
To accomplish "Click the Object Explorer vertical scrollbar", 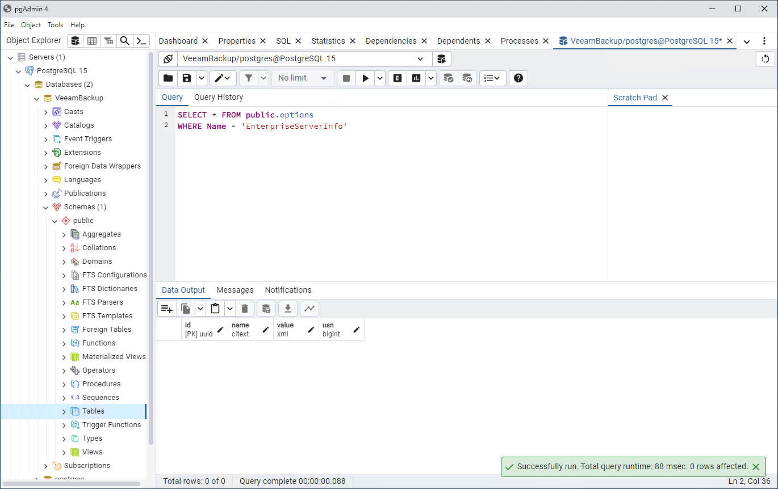I will (x=150, y=248).
